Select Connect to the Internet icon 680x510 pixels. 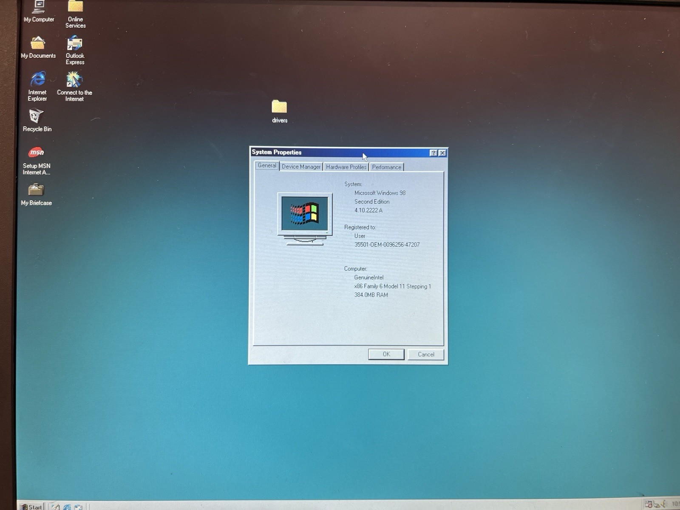click(x=74, y=86)
